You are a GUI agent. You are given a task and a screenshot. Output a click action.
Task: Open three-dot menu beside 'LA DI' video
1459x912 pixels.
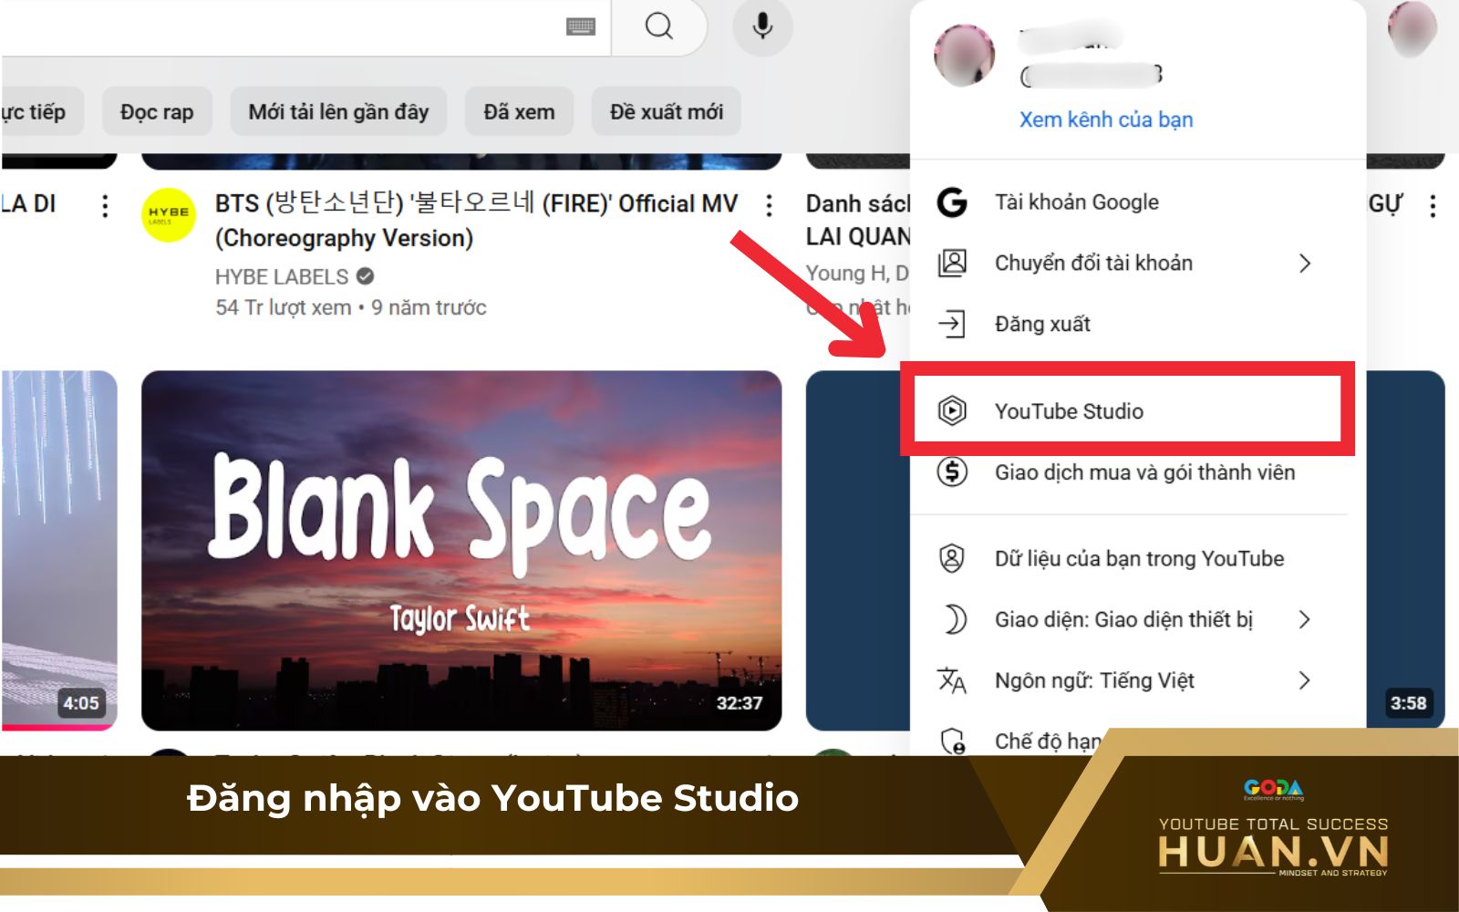tap(106, 205)
